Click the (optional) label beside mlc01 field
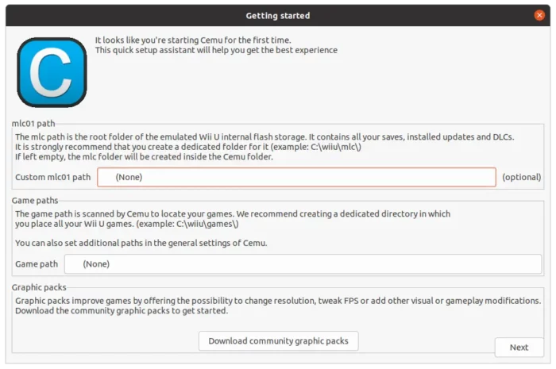Screen dimensions: 556x369 coord(521,177)
